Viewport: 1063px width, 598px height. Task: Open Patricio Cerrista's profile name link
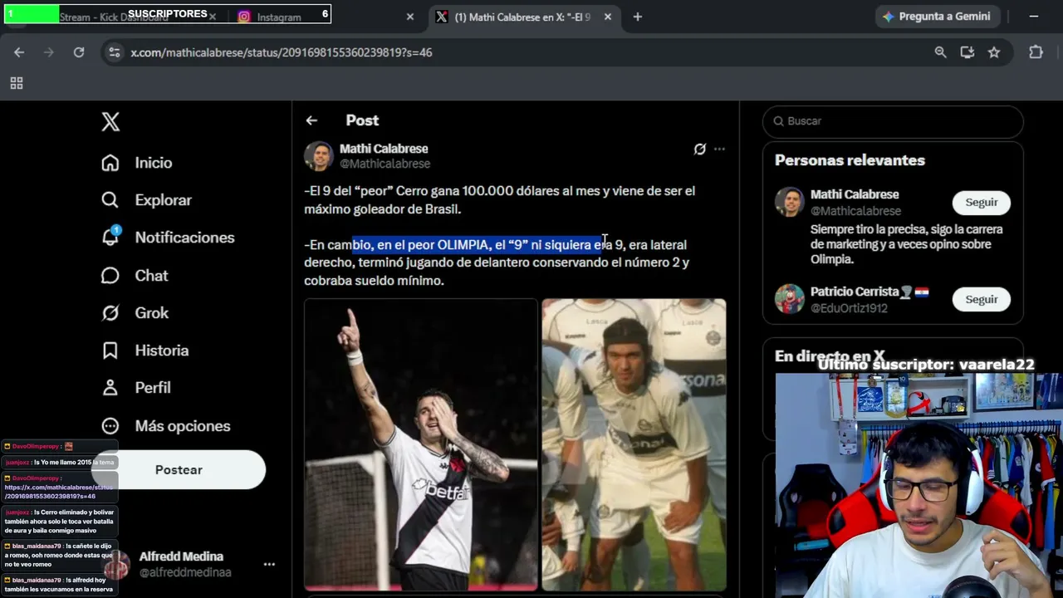click(x=870, y=292)
